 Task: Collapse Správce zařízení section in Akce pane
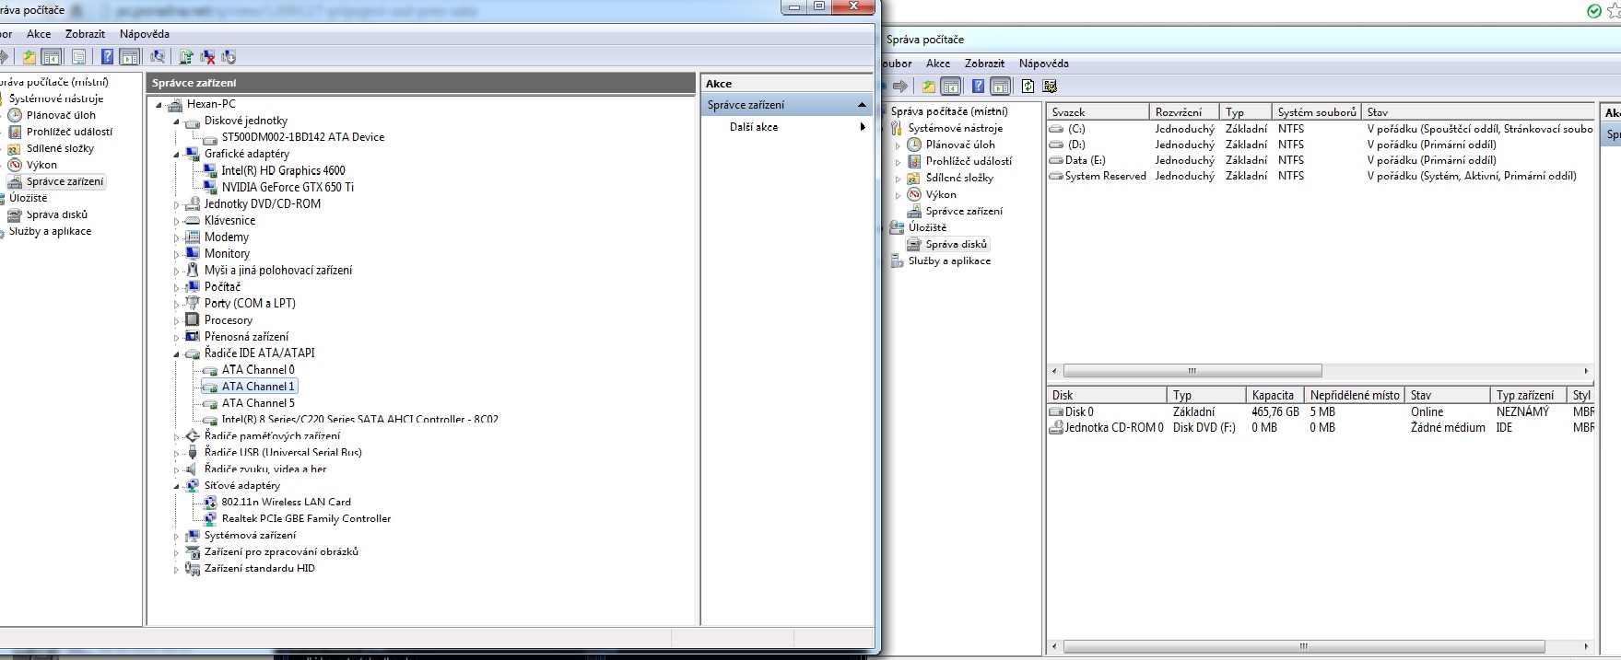pos(861,105)
